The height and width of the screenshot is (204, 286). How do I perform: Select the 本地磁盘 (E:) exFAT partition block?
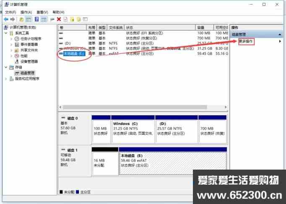click(x=173, y=161)
